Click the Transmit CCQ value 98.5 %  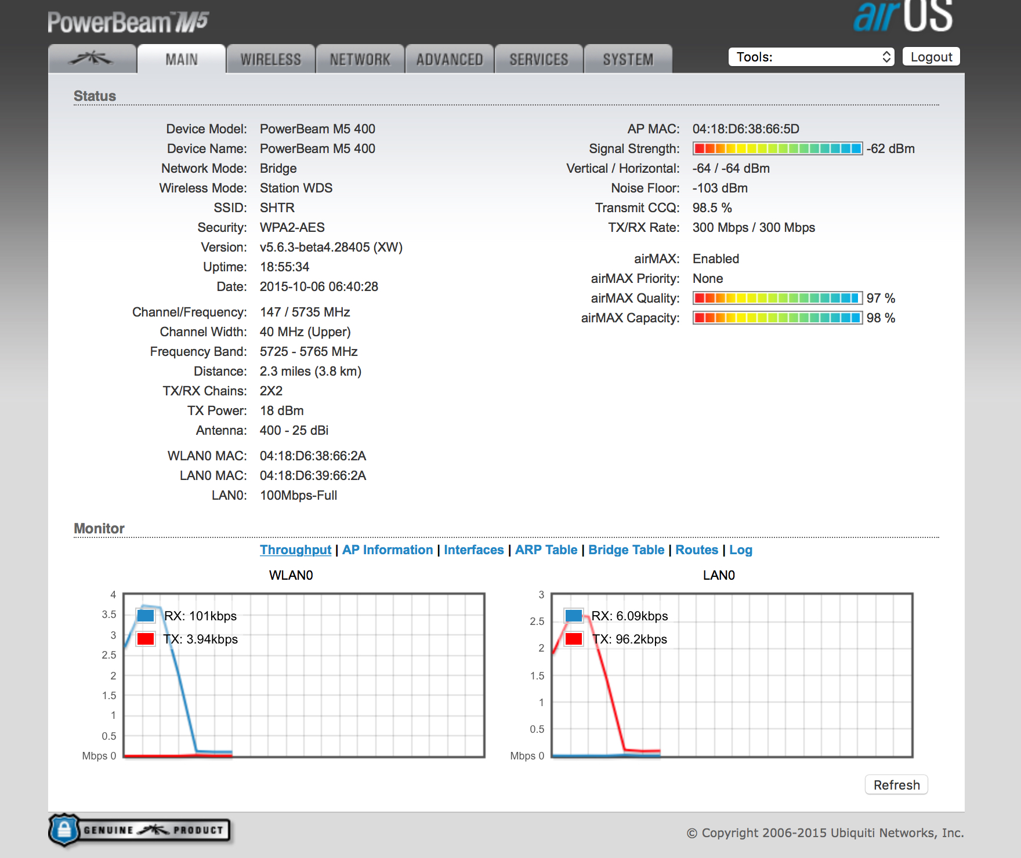(x=712, y=208)
